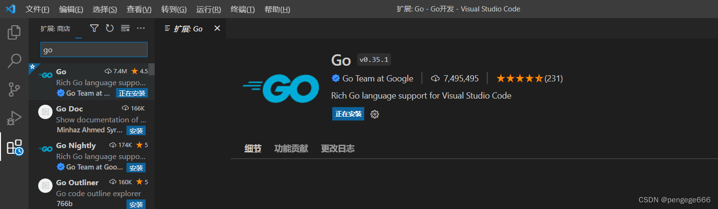
Task: Install the Go Doc extension
Action: [136, 130]
